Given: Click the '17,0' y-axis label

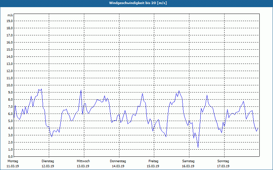Looking at the screenshot, I should 10,35.
